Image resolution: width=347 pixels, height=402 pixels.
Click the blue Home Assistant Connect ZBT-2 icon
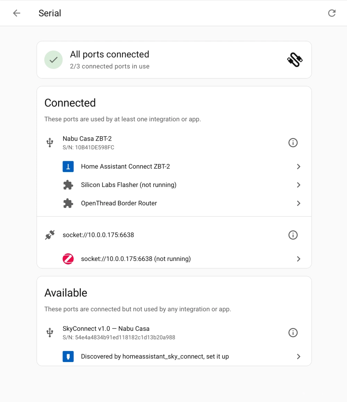click(68, 166)
